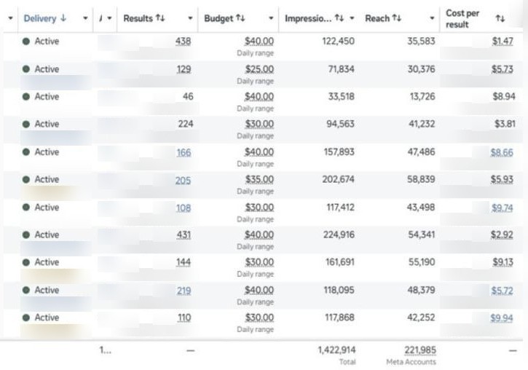Open the Delivery column dropdown menu

pos(85,18)
